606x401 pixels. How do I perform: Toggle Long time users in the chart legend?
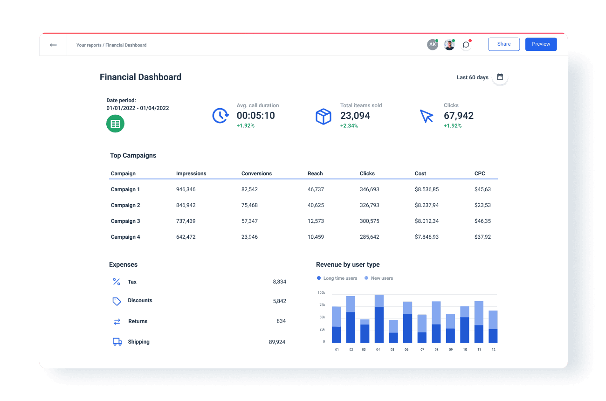(x=337, y=278)
